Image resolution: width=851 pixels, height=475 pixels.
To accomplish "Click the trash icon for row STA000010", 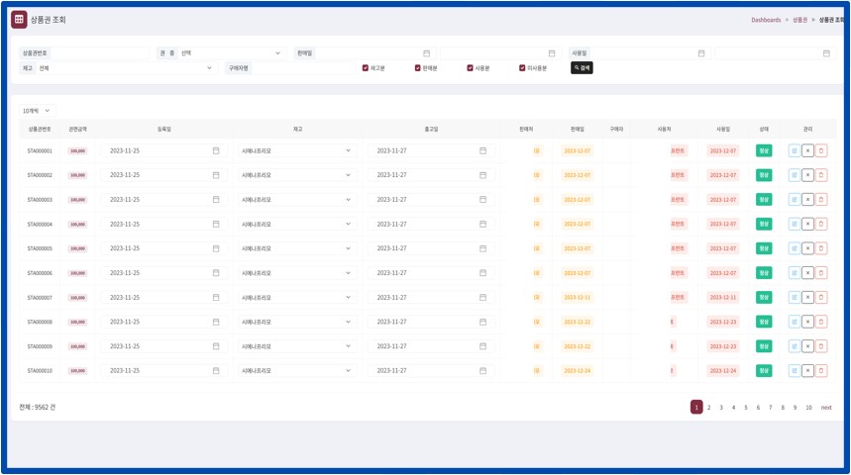I will tap(821, 371).
